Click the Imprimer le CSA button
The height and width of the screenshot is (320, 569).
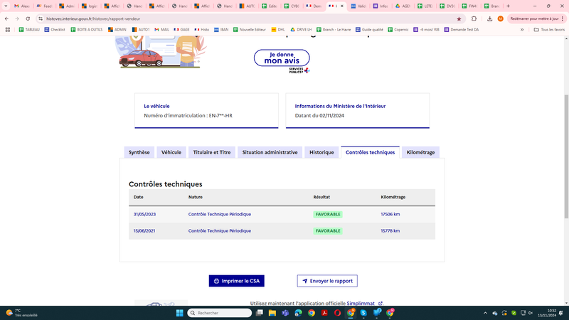coord(237,281)
